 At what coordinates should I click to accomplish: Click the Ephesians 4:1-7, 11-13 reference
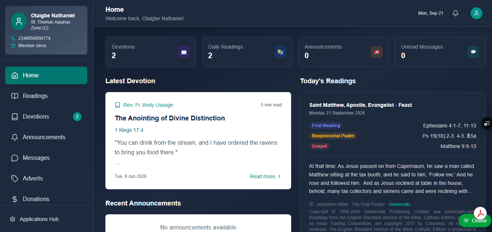[x=450, y=126]
